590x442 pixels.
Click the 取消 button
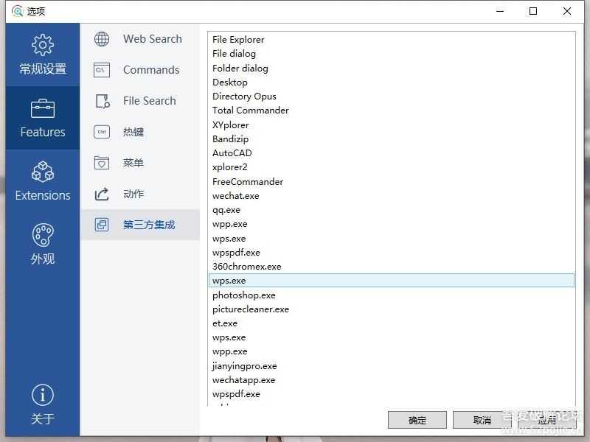(482, 420)
